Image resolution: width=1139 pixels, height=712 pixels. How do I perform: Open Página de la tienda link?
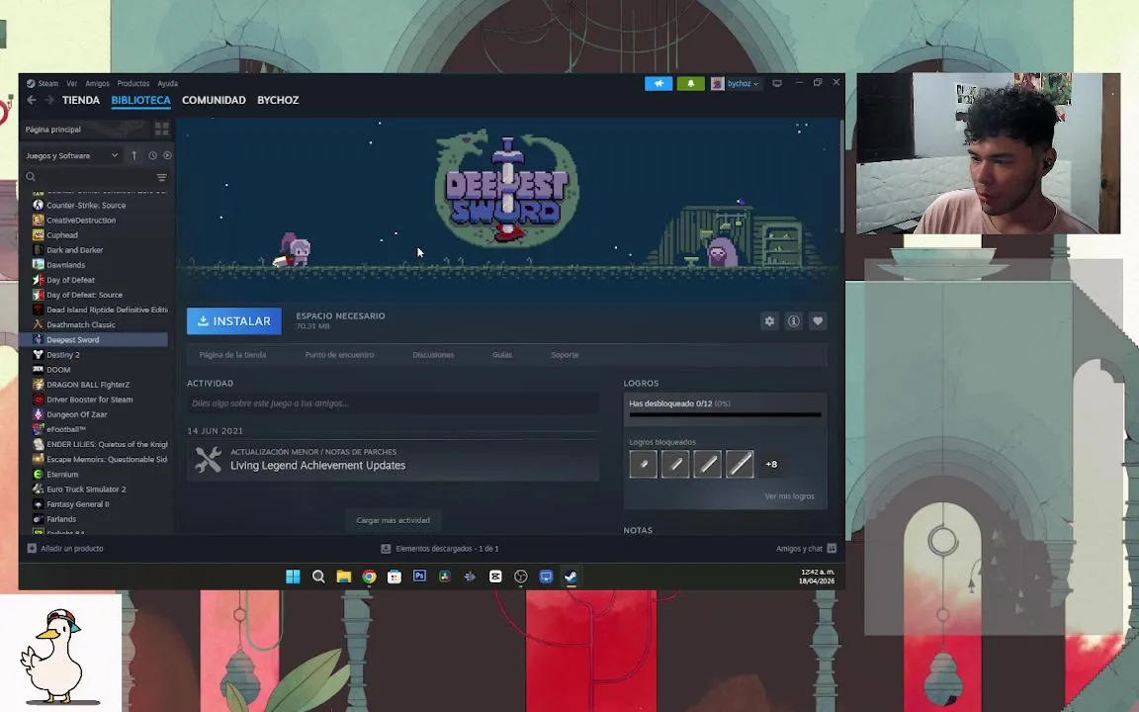[232, 355]
